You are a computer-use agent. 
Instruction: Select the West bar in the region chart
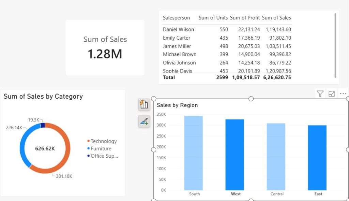click(234, 155)
